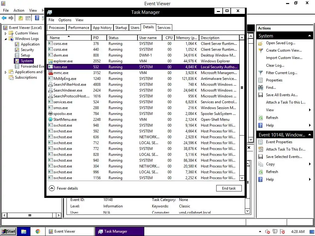Select the Security log in the tree

tap(27, 50)
